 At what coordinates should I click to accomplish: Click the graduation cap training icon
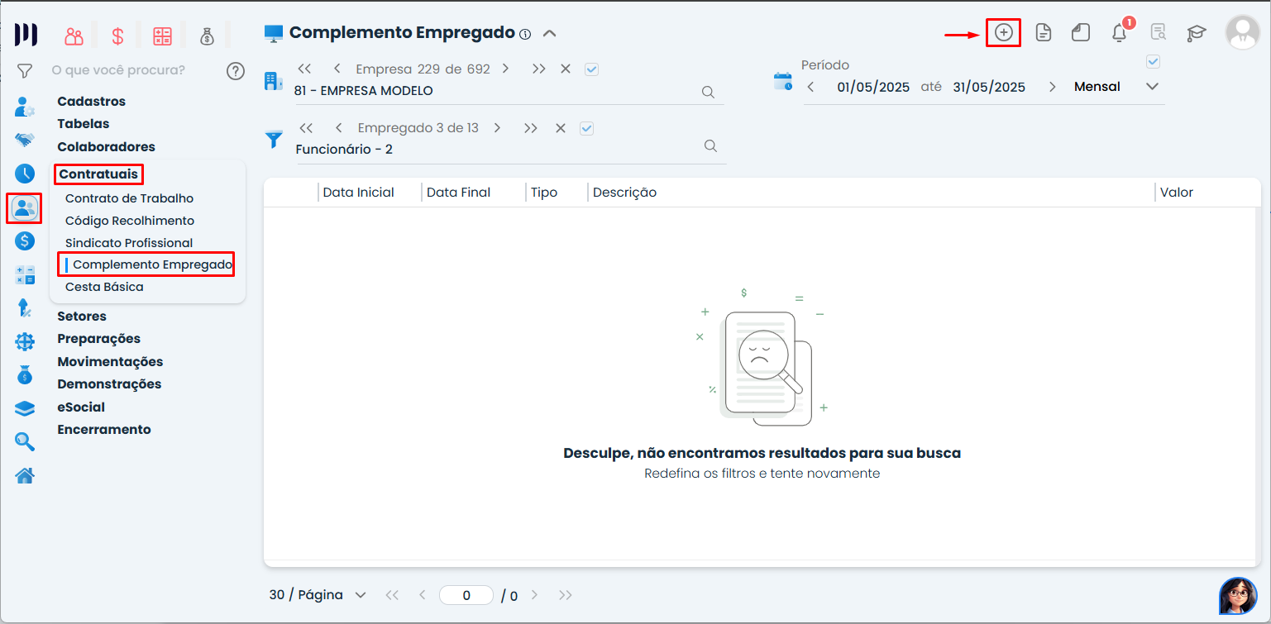[x=1196, y=33]
